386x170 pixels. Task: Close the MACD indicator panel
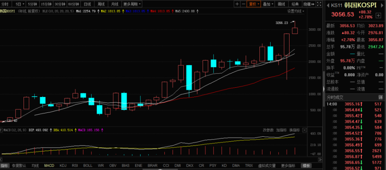coord(305,130)
